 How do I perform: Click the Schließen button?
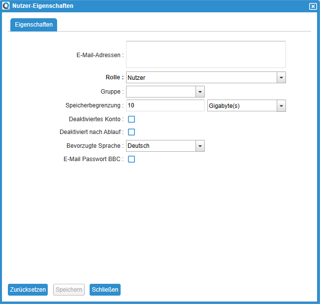(105, 290)
